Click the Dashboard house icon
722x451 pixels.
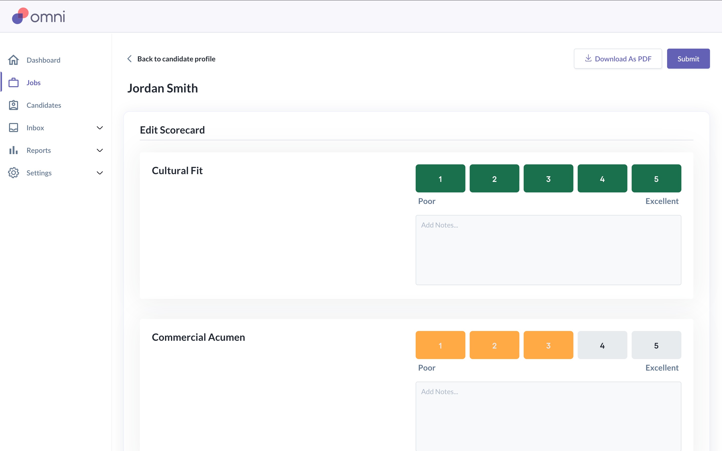click(14, 60)
